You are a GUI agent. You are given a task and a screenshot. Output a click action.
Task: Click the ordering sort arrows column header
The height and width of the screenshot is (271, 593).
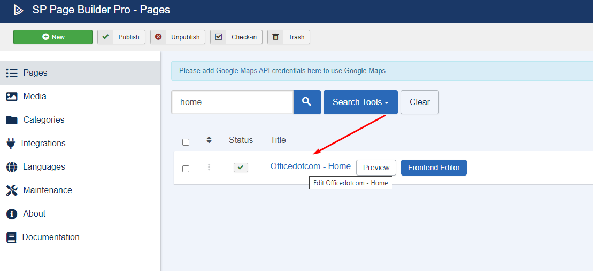click(x=209, y=140)
